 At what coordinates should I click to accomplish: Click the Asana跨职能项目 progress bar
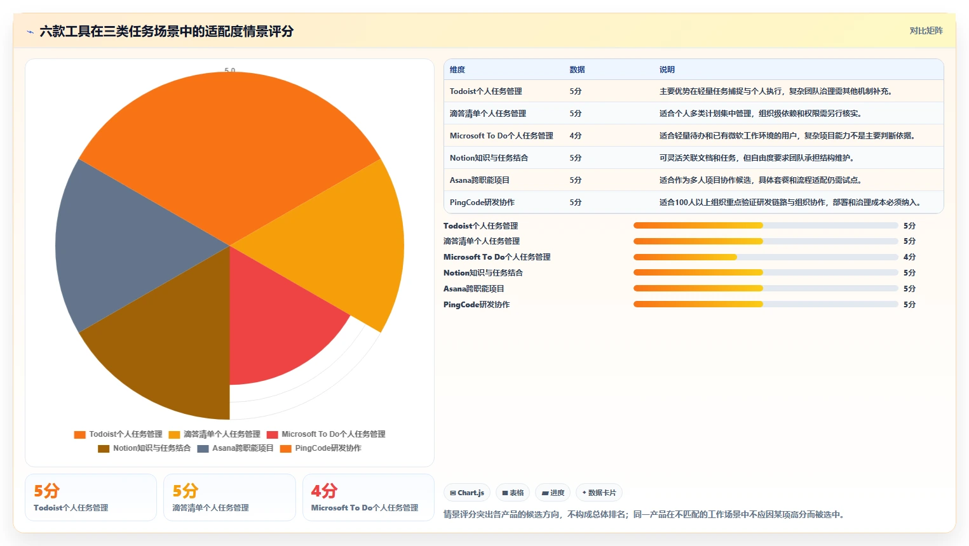pos(766,288)
